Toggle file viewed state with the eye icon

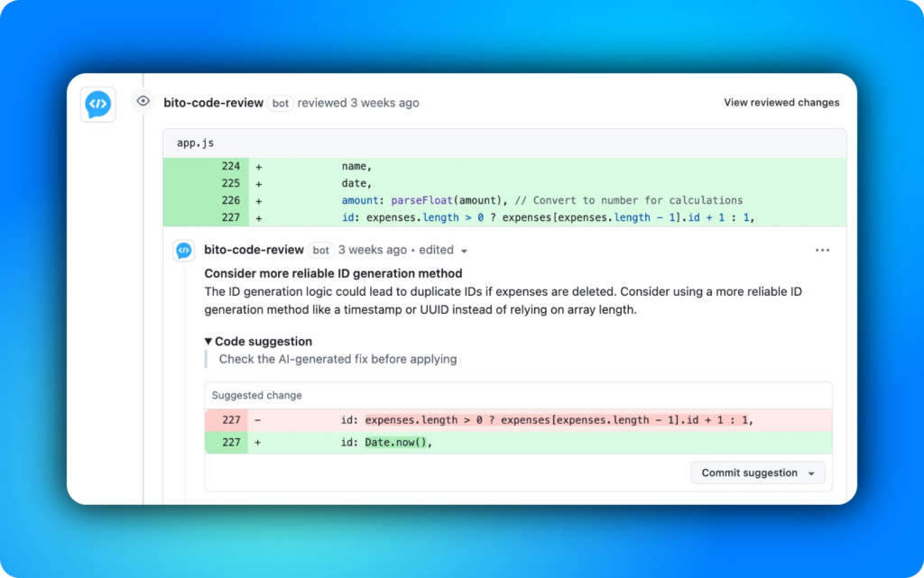coord(143,101)
